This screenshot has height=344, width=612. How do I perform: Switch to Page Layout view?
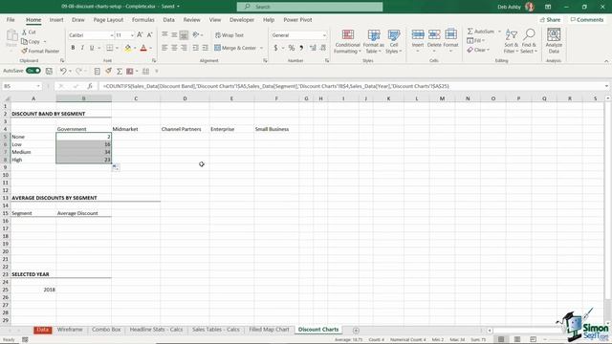click(516, 339)
